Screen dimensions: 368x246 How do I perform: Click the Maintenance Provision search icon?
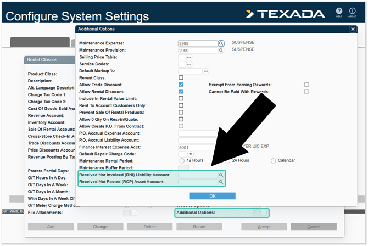coord(221,51)
